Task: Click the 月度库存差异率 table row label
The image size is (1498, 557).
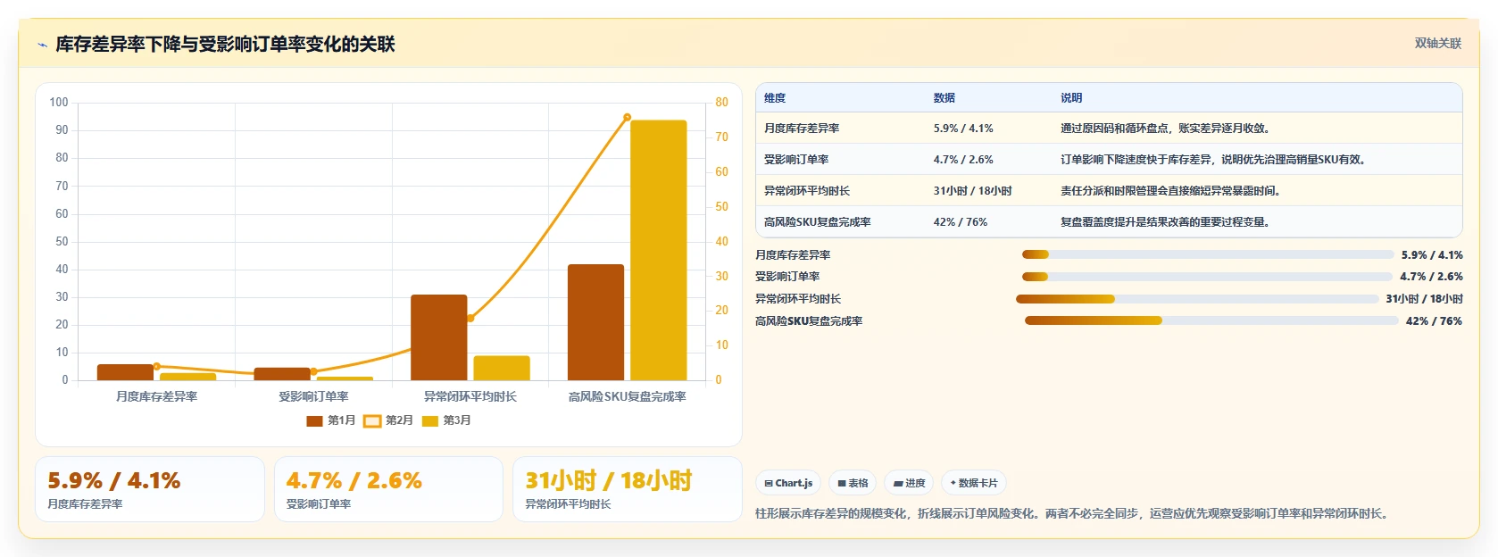Action: [x=802, y=129]
